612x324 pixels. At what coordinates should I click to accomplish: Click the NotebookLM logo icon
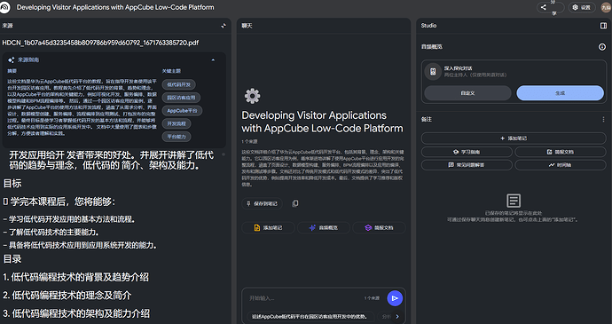tap(4, 7)
